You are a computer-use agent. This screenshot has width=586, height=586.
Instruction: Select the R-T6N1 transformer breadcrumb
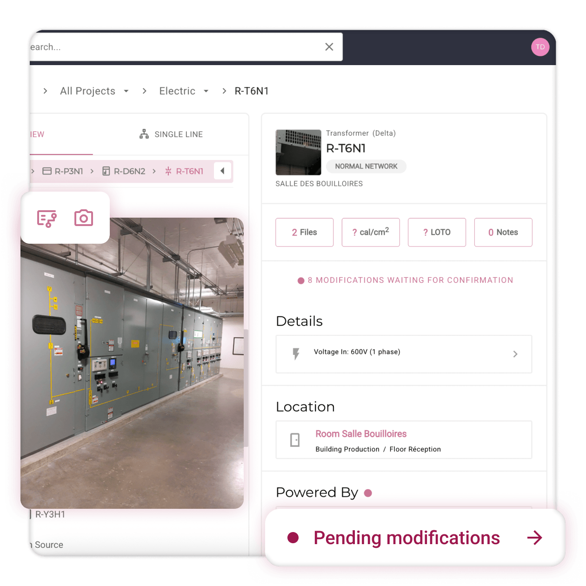(x=184, y=171)
